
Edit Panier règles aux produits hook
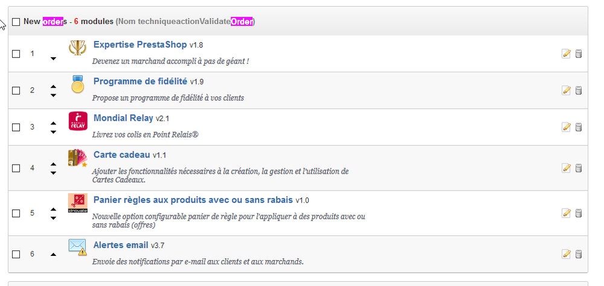pos(566,213)
